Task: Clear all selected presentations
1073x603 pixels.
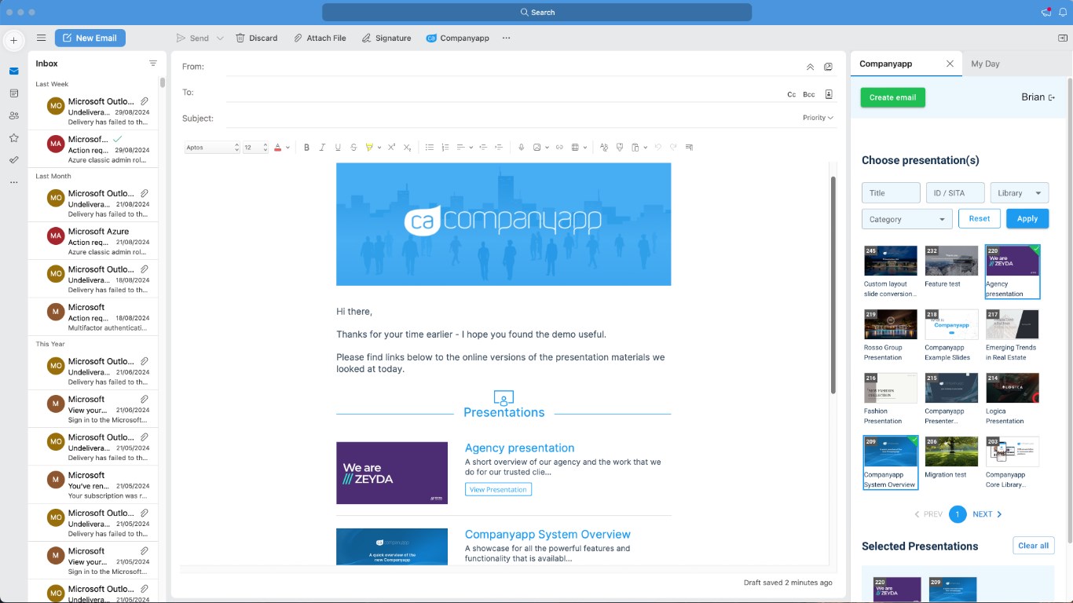Action: pyautogui.click(x=1033, y=546)
